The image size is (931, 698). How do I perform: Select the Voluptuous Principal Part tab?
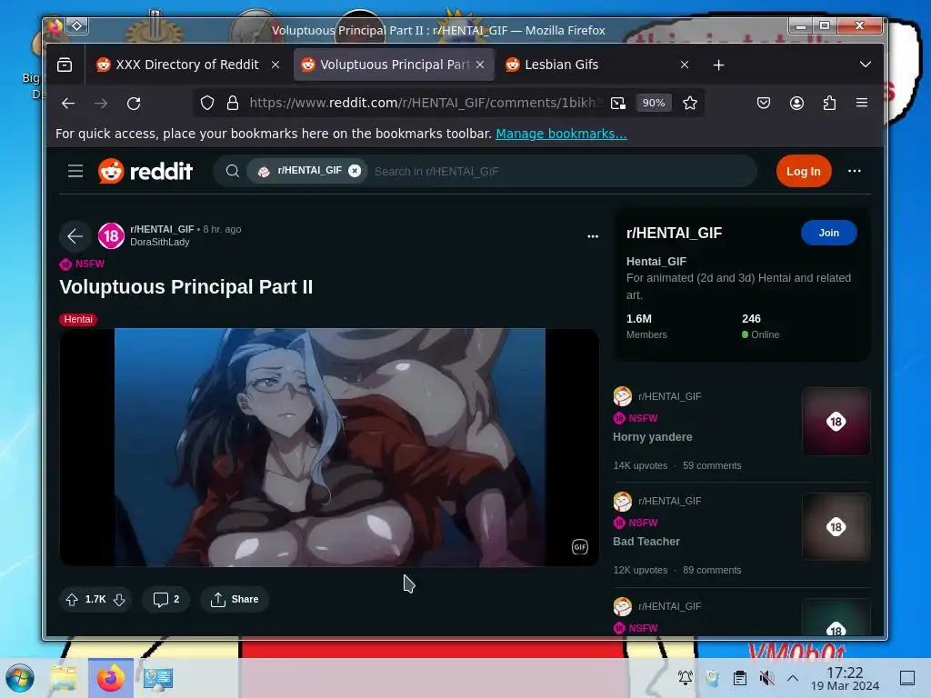(x=394, y=65)
